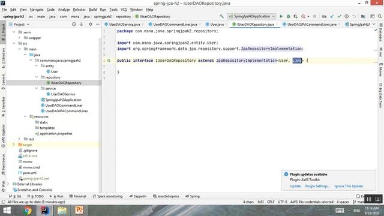Collapse the entity package node
Image resolution: width=384 pixels, height=216 pixels.
37,66
